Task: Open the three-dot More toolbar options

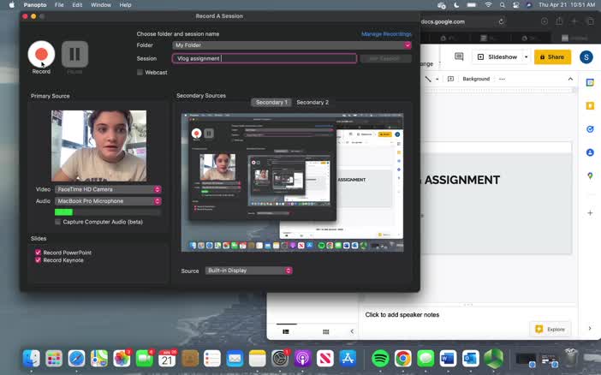Action: pos(502,79)
